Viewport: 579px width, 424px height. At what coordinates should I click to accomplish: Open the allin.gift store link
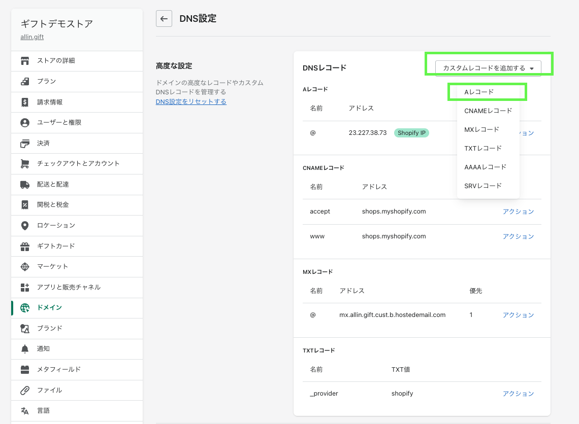click(32, 37)
